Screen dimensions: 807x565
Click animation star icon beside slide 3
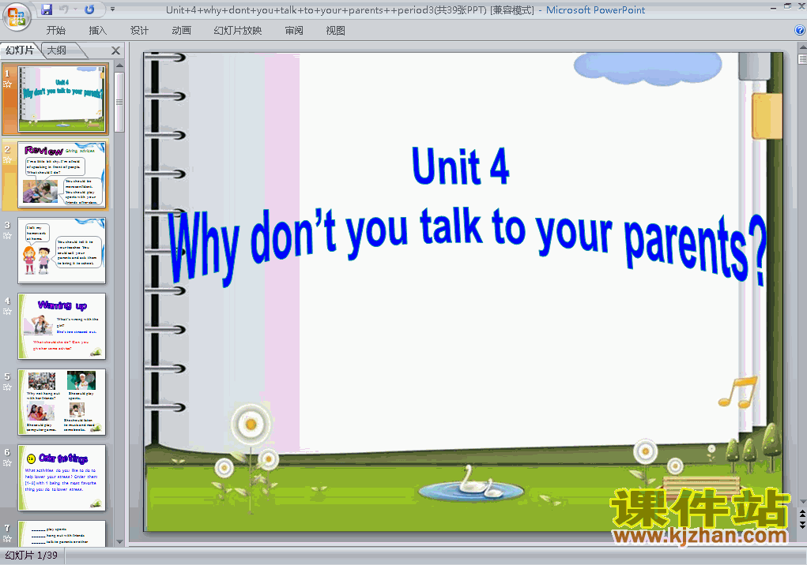click(7, 236)
